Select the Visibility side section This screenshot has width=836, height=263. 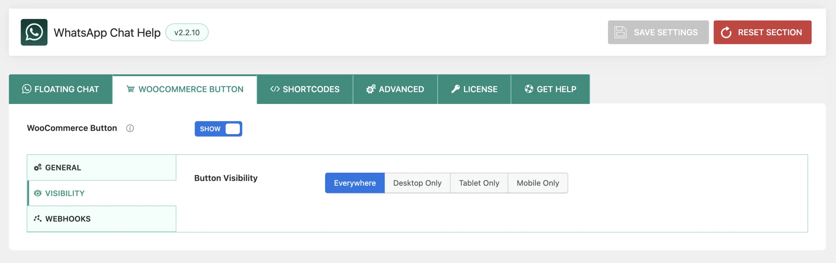(x=102, y=193)
